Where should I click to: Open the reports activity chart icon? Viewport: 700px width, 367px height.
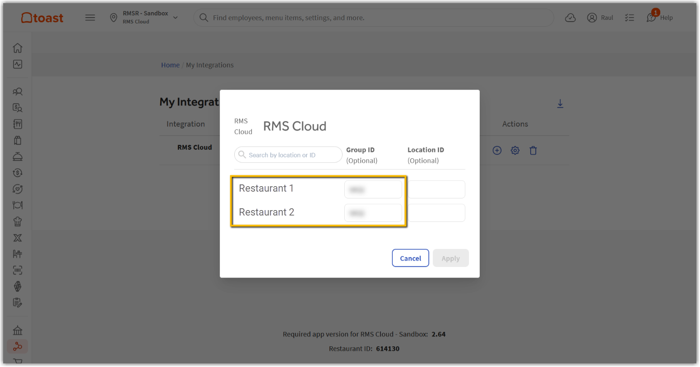coord(18,64)
